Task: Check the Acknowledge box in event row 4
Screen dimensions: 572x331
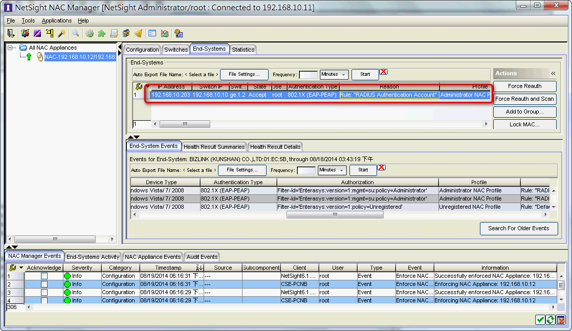Action: tap(44, 300)
